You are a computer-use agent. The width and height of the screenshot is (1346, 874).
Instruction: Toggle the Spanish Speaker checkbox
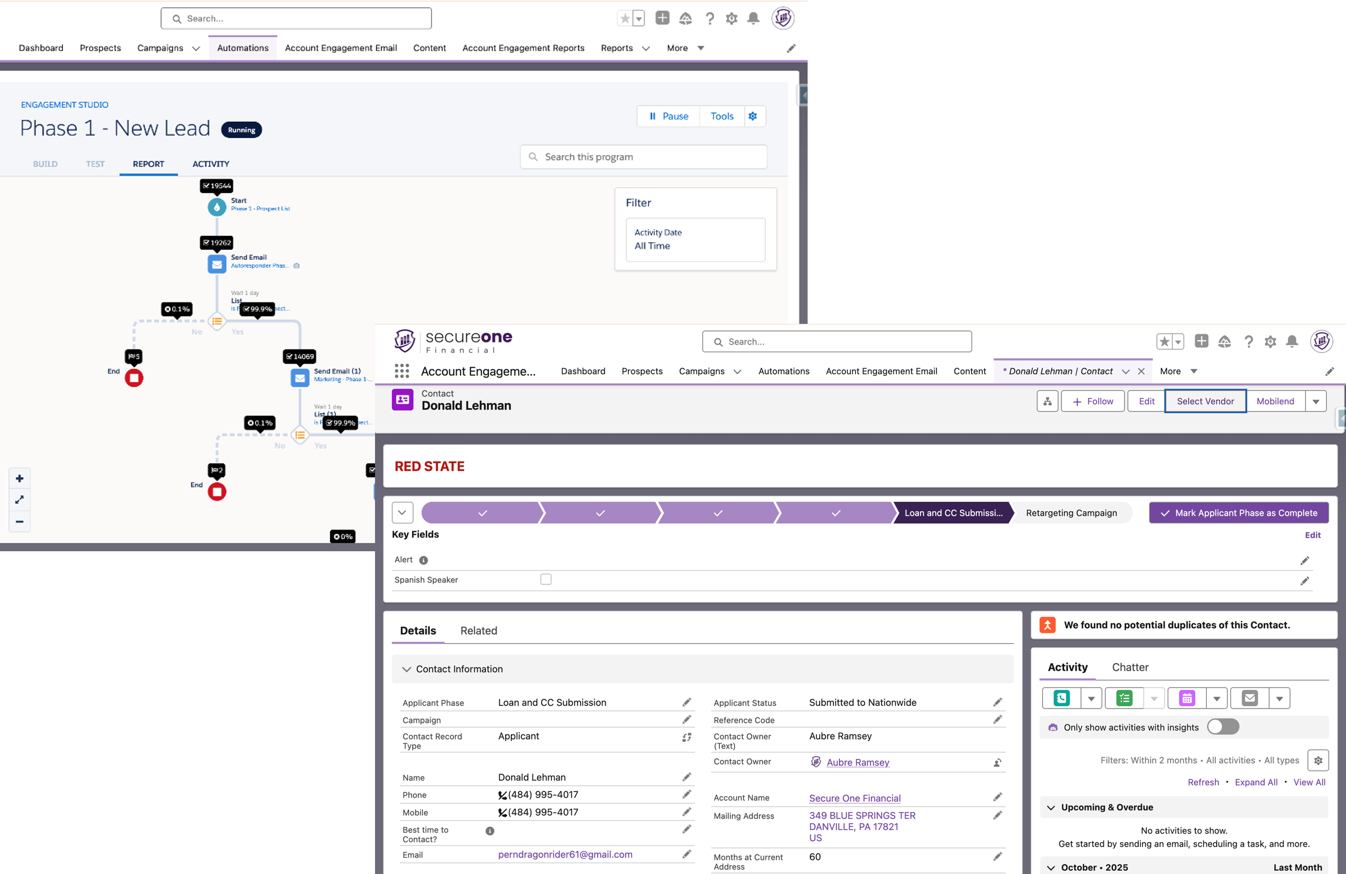point(546,579)
